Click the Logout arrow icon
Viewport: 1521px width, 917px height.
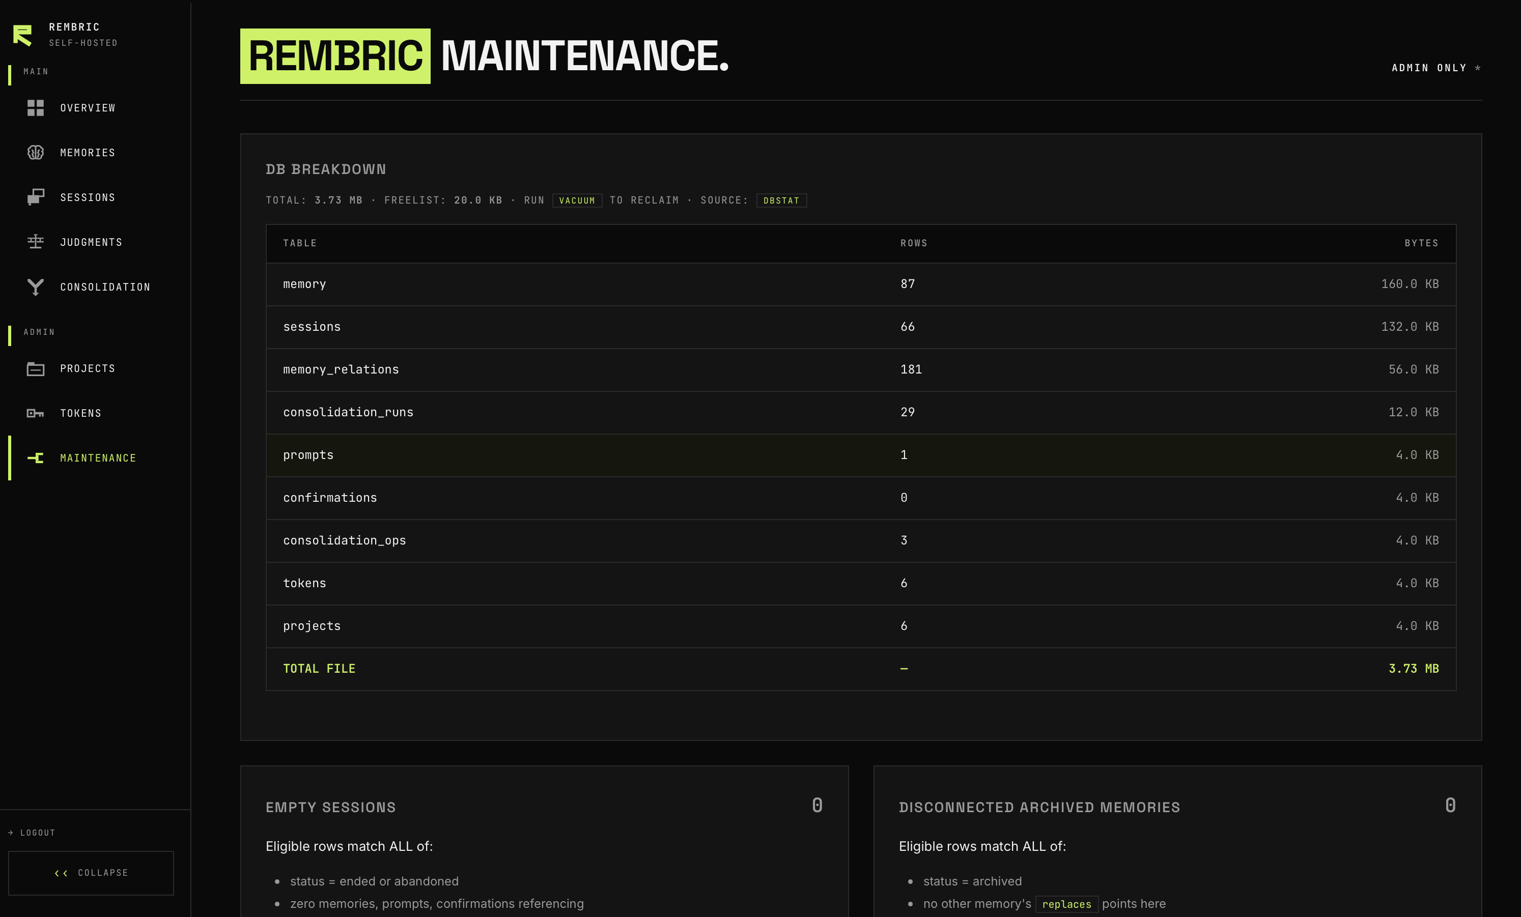11,833
